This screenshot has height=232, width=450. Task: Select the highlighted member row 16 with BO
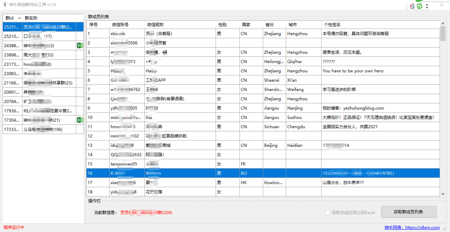point(263,173)
